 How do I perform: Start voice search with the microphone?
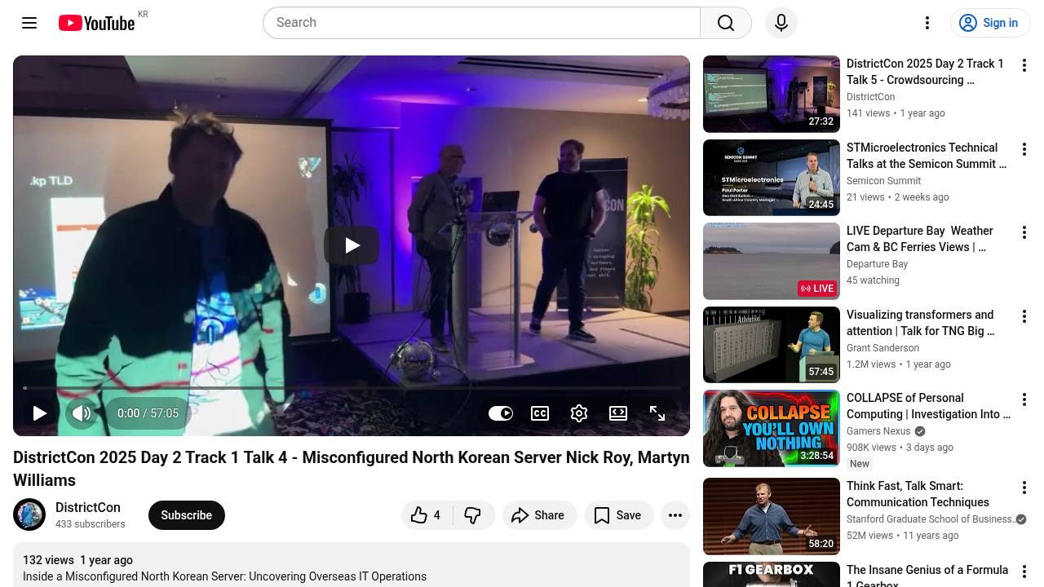coord(781,23)
